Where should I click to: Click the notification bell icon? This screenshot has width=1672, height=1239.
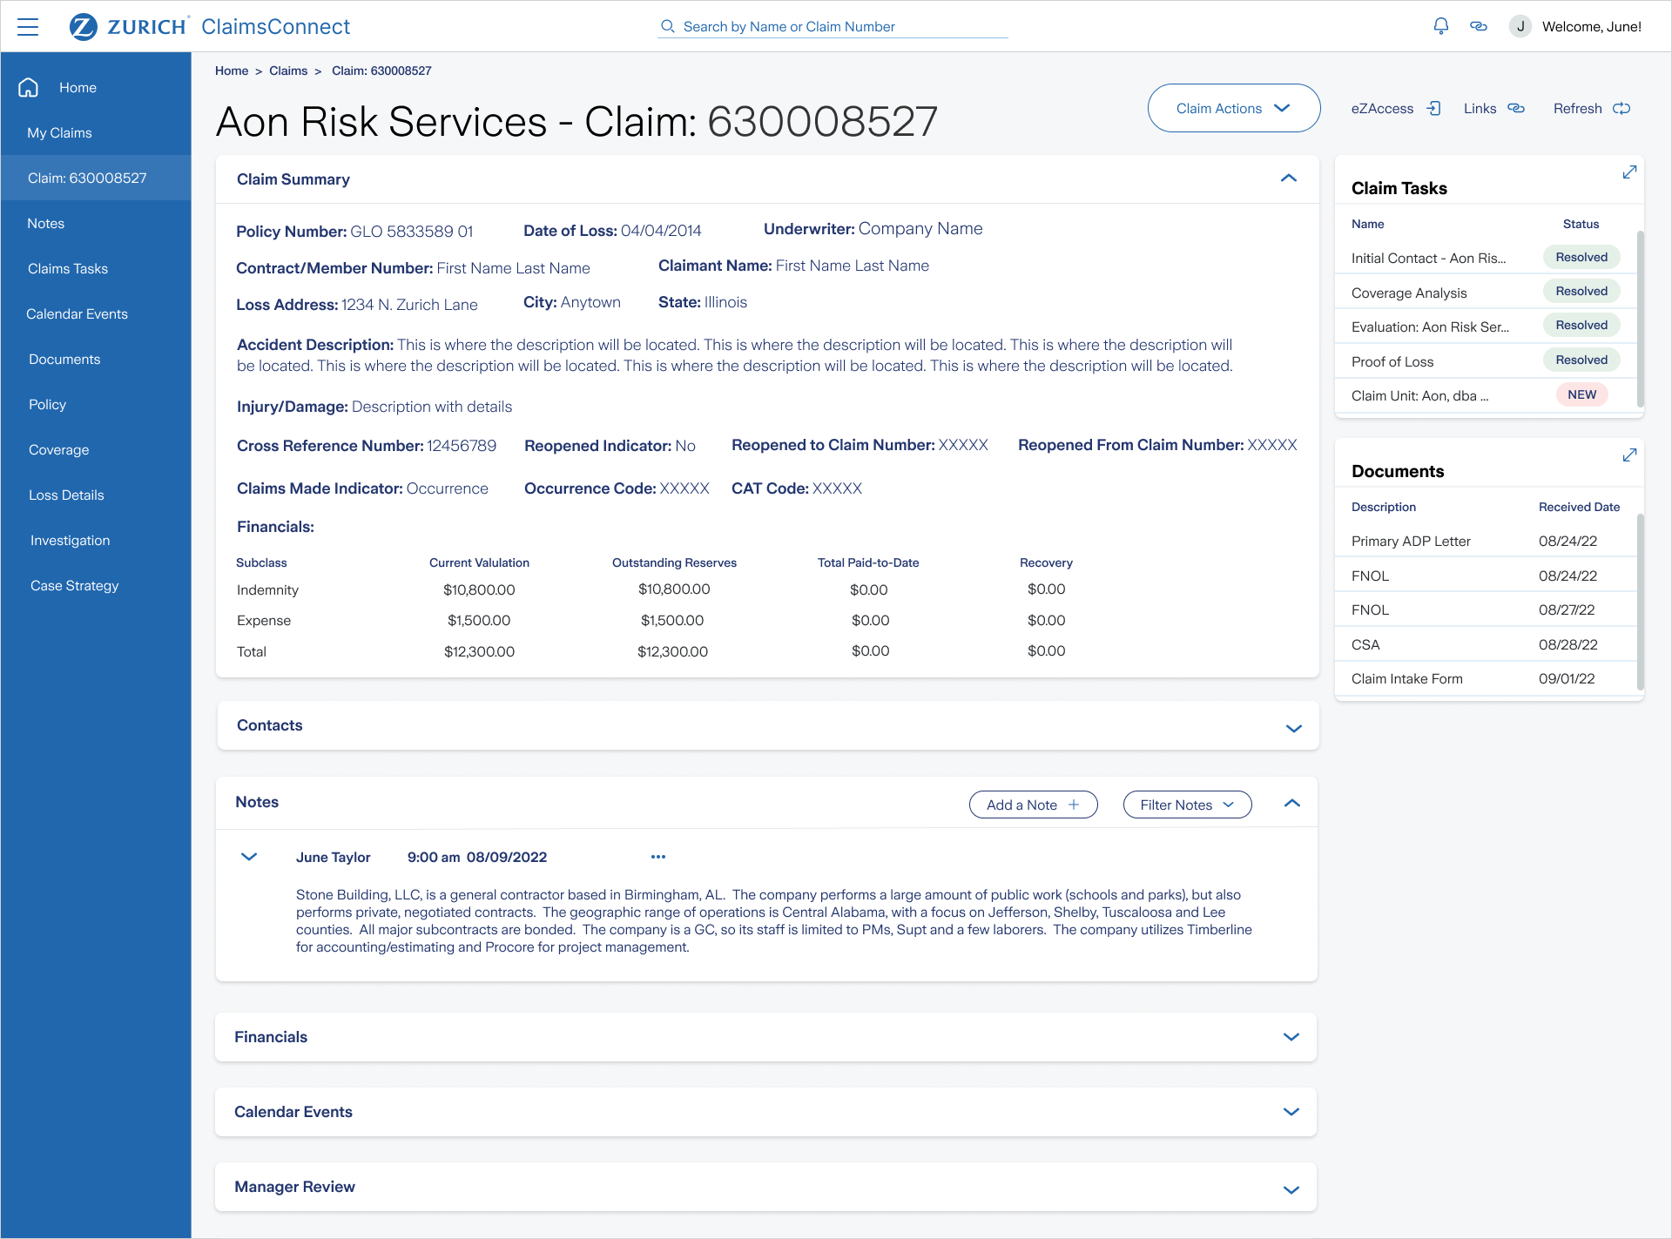coord(1441,26)
